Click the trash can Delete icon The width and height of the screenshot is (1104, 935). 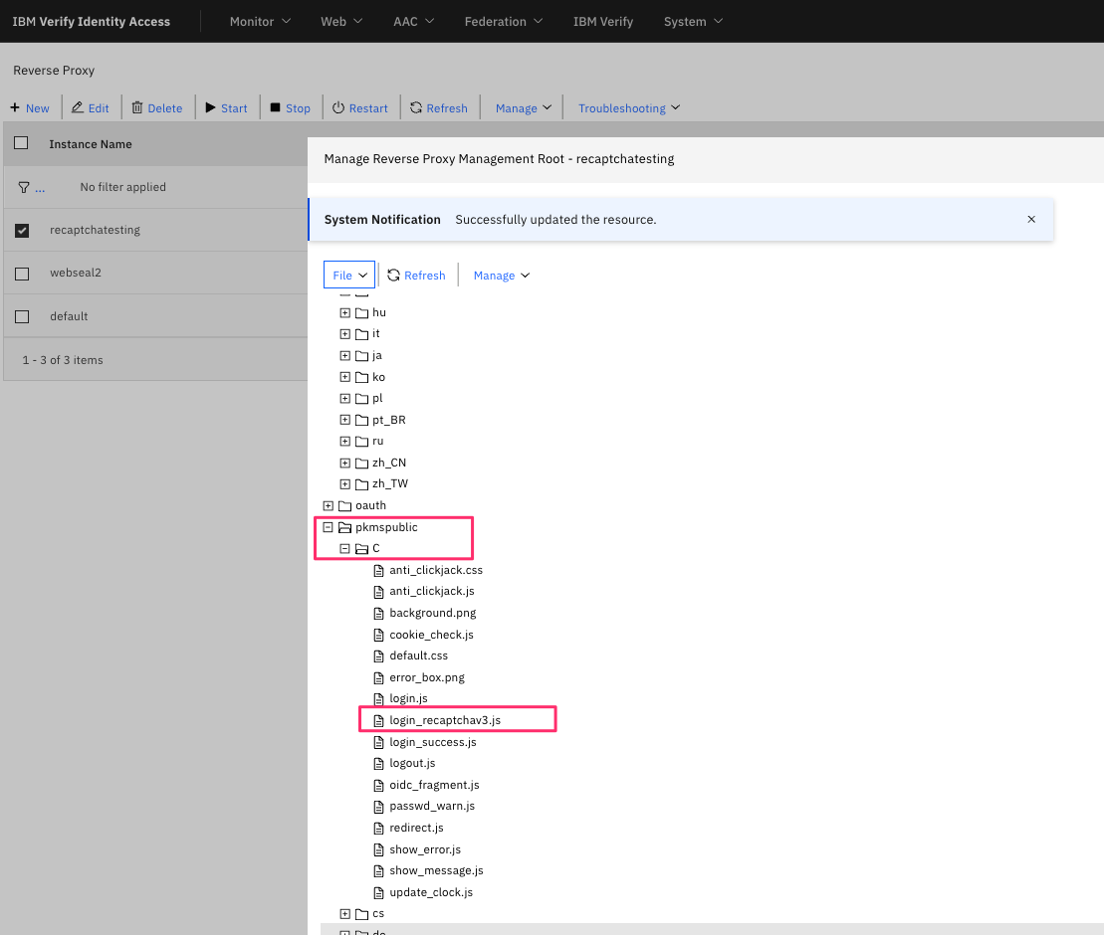click(137, 107)
